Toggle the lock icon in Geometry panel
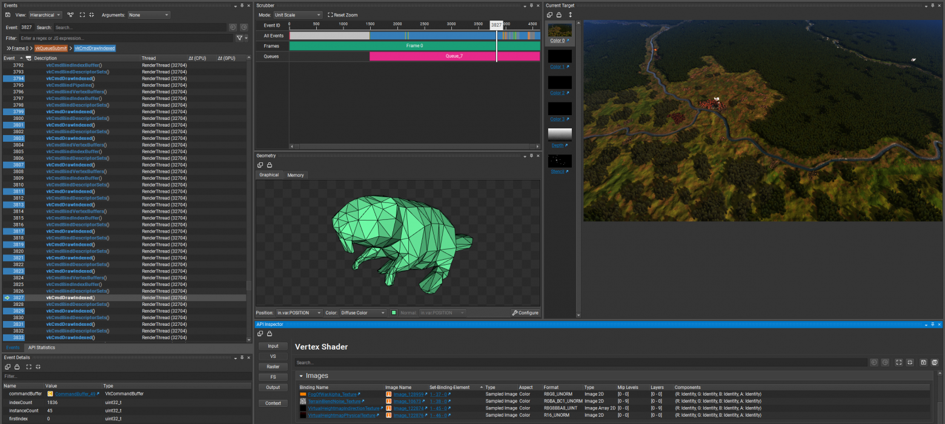945x424 pixels. 270,165
